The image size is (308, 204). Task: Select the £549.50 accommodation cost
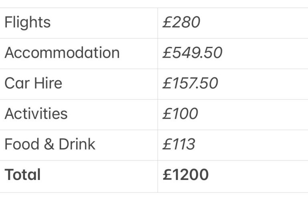tap(192, 53)
